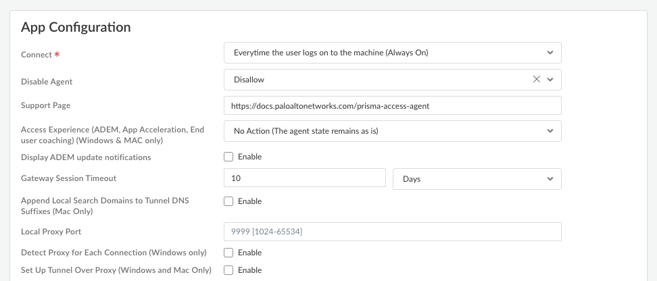Viewport: 657px width, 281px height.
Task: Toggle Detect Proxy for Each Connection checkbox
Action: pos(228,253)
